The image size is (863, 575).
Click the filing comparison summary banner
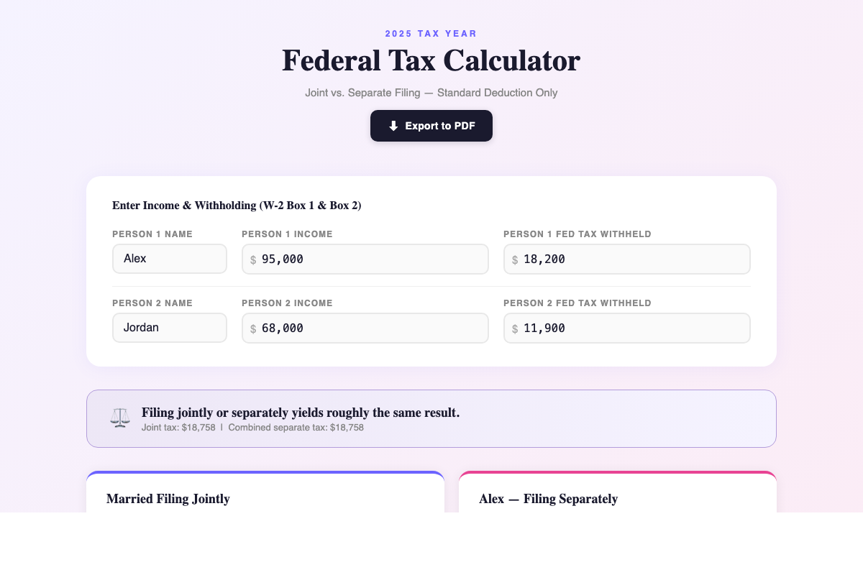431,418
